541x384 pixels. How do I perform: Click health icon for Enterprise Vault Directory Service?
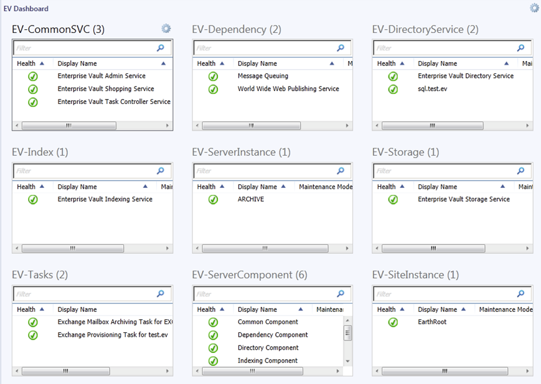[393, 77]
